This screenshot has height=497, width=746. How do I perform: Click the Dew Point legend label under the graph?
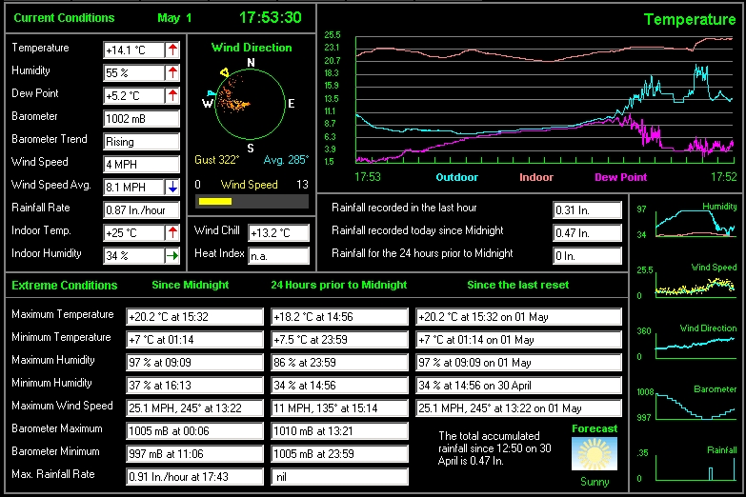[620, 177]
